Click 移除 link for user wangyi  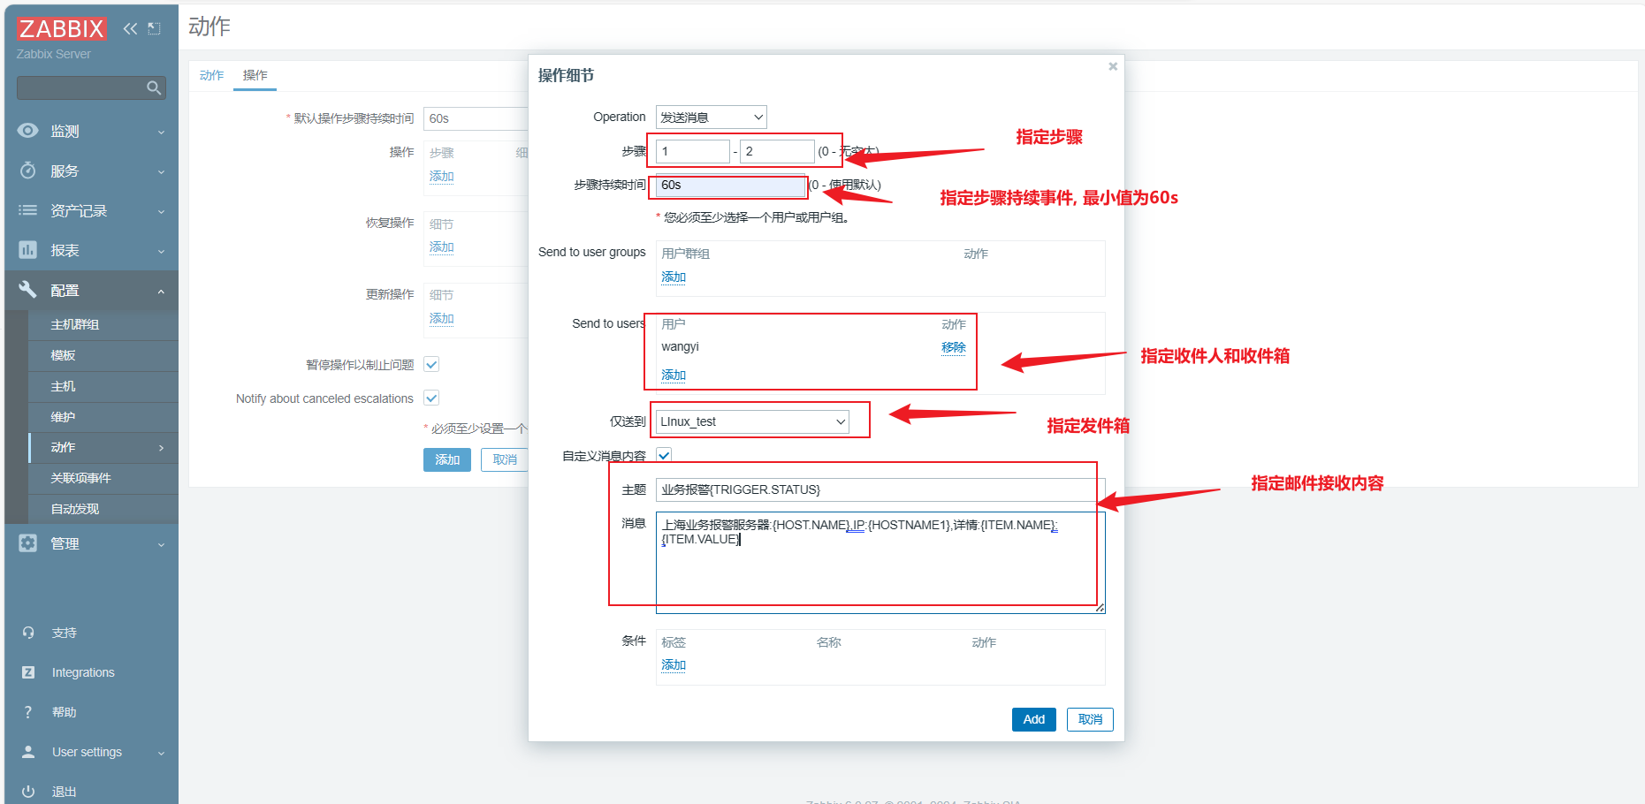coord(954,347)
